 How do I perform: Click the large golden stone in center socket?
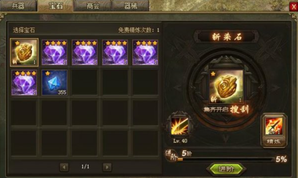click(x=226, y=87)
